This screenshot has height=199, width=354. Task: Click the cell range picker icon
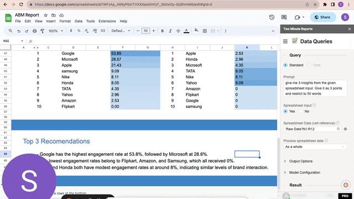pyautogui.click(x=345, y=129)
